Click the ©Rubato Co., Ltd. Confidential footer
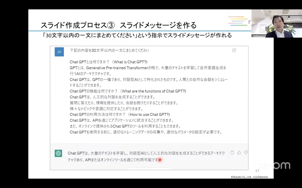The width and height of the screenshot is (302, 188). (x=250, y=177)
